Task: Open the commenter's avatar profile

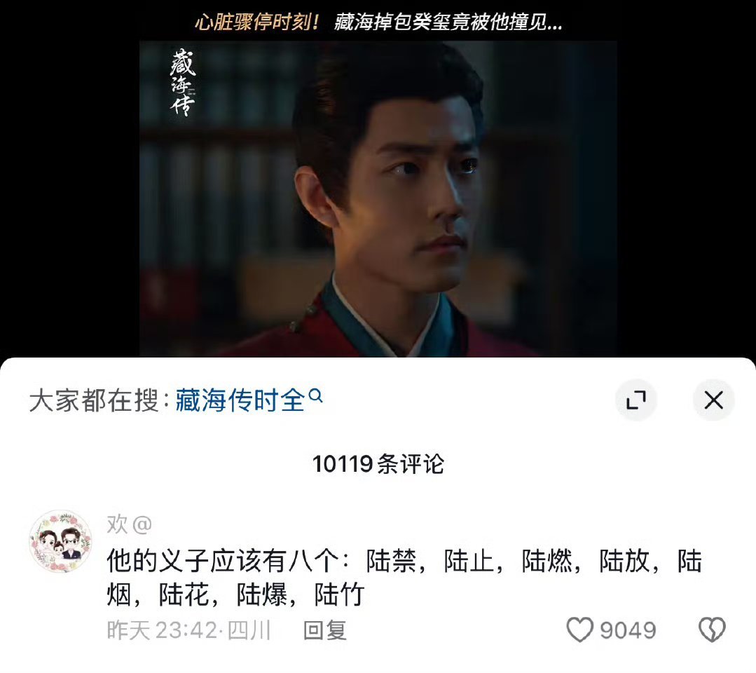Action: [x=61, y=541]
